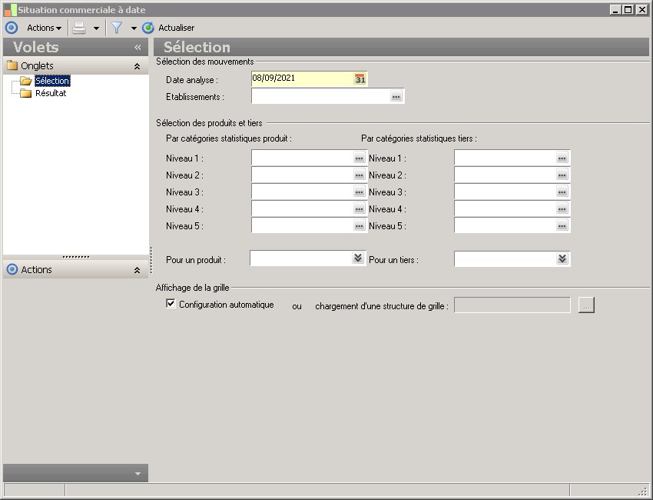Screen dimensions: 653x500
Task: Open tiers Niveau 3 category lookup
Action: coord(562,192)
